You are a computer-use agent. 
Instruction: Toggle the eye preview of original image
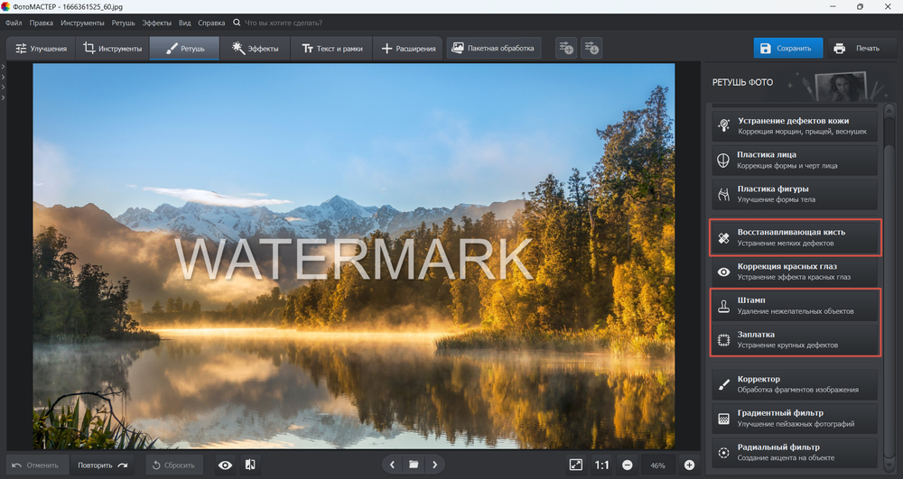point(225,465)
